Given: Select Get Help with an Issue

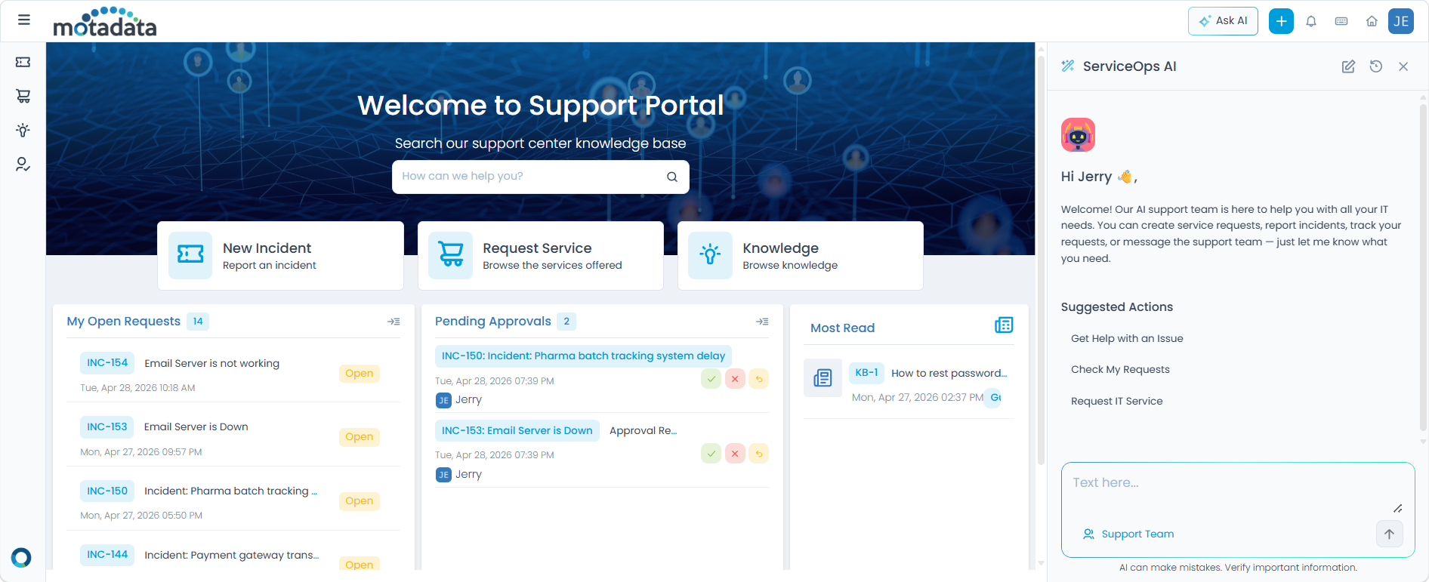Looking at the screenshot, I should point(1127,338).
